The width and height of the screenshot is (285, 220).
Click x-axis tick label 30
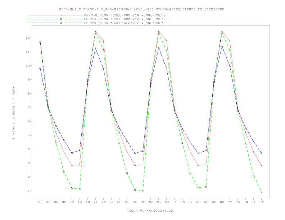(119, 202)
